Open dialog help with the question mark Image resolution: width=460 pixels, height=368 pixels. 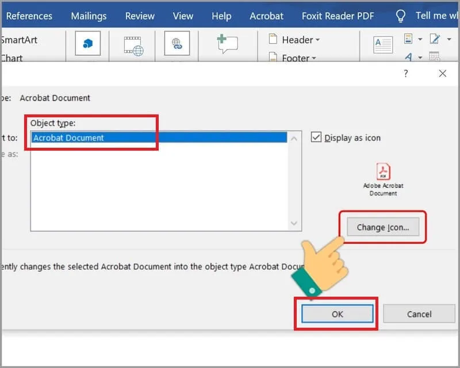[406, 74]
